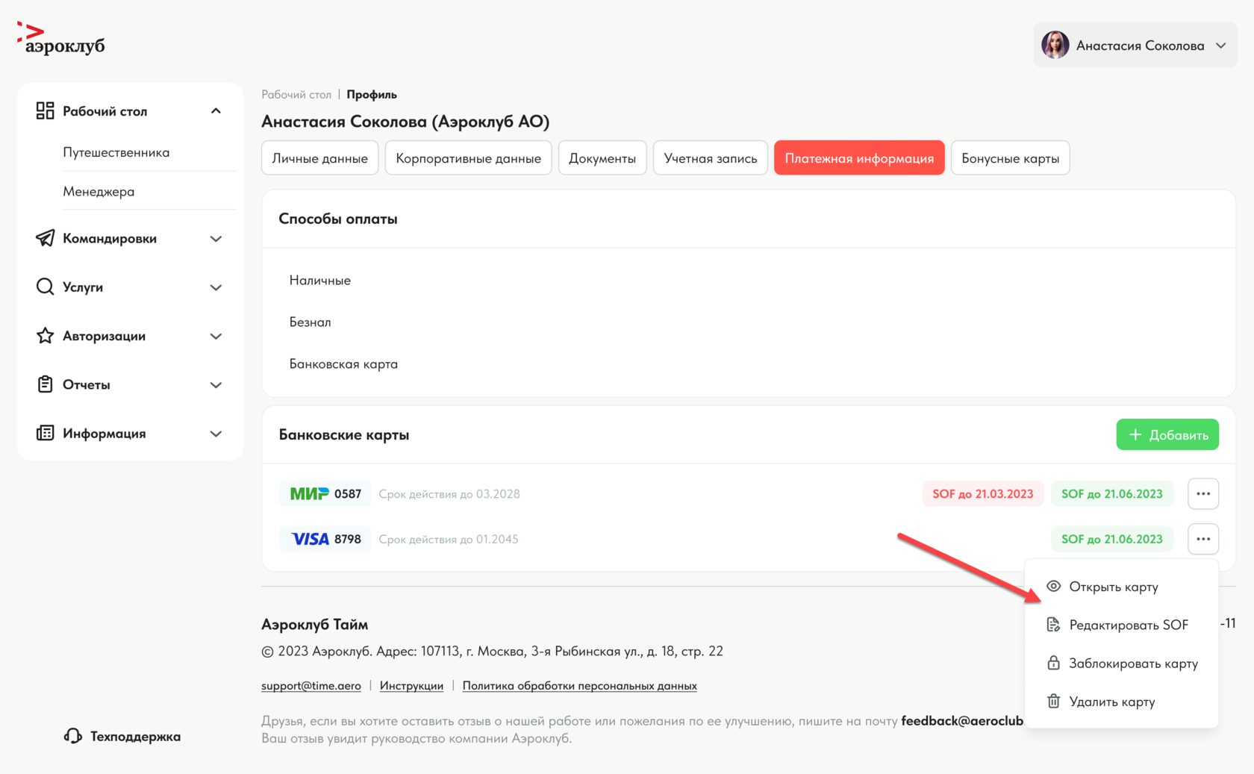Click the star Авторизации icon
The image size is (1254, 774).
(x=45, y=336)
